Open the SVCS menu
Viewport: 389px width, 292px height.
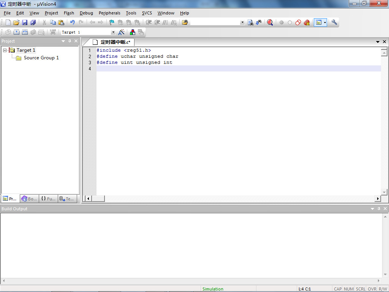(x=147, y=13)
